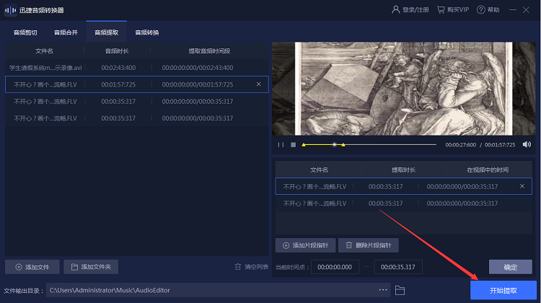
Task: Open 登录/注册 user account icon
Action: [x=395, y=9]
